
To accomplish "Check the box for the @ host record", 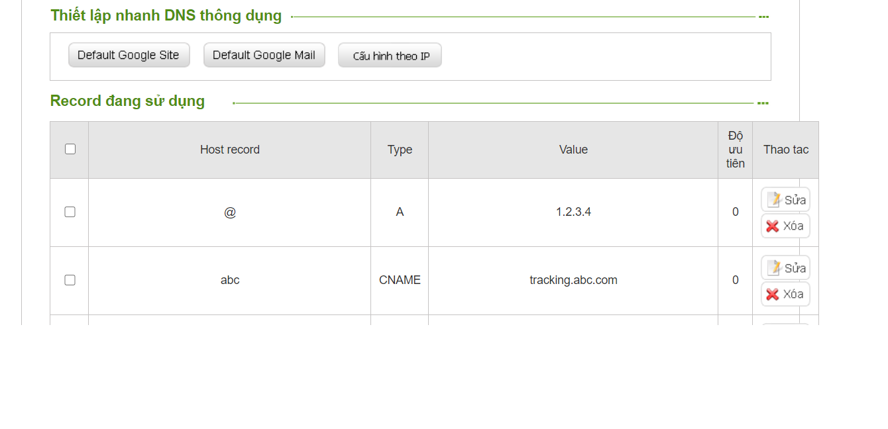I will click(x=70, y=212).
